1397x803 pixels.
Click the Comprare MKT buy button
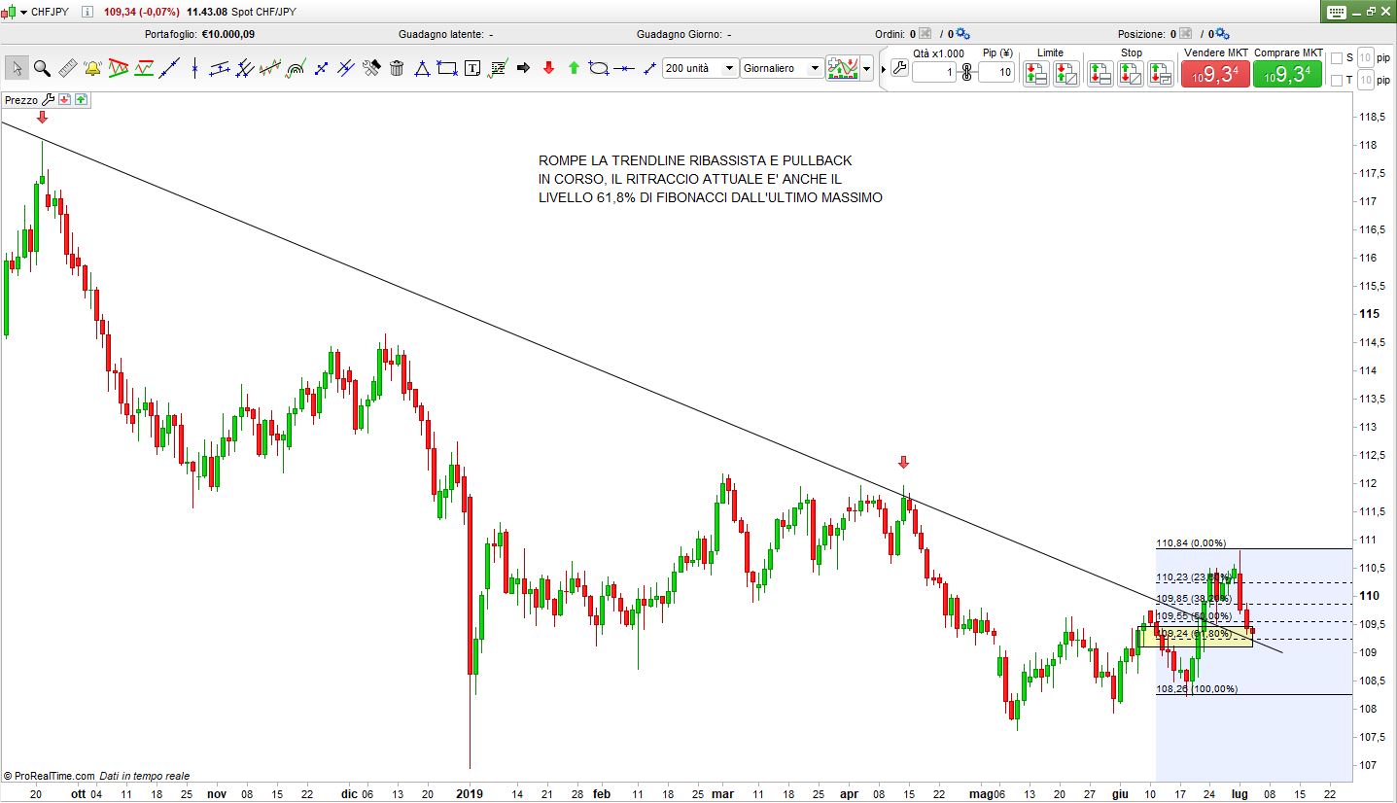coord(1287,74)
